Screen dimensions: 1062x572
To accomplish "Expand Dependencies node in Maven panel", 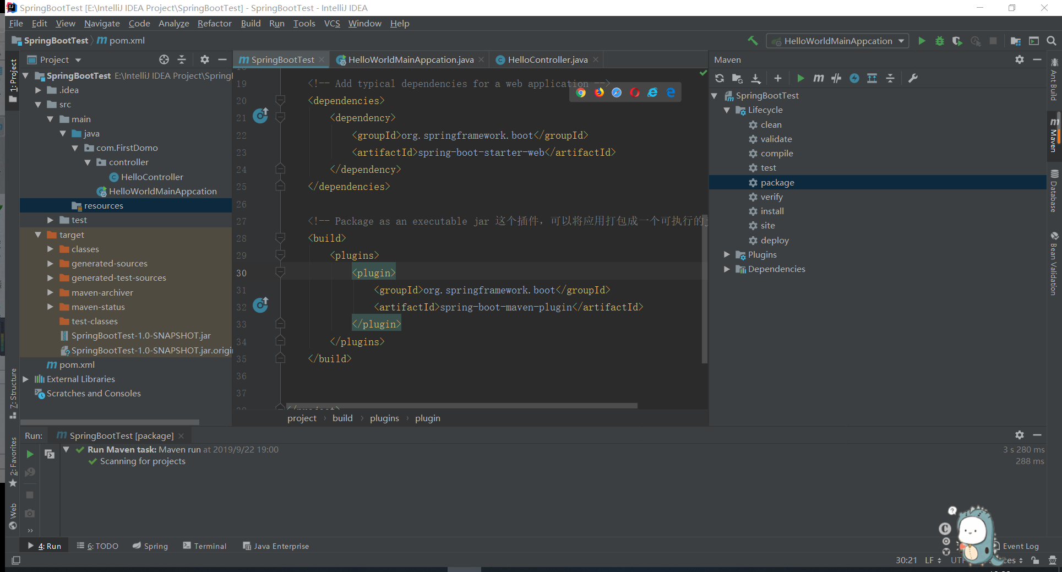I will coord(727,269).
